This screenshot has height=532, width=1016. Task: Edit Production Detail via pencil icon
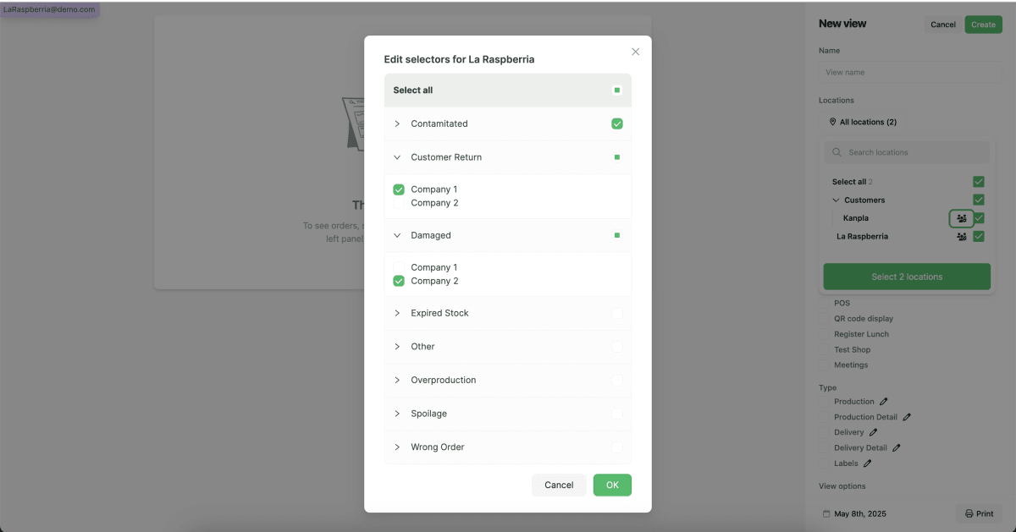(x=907, y=417)
